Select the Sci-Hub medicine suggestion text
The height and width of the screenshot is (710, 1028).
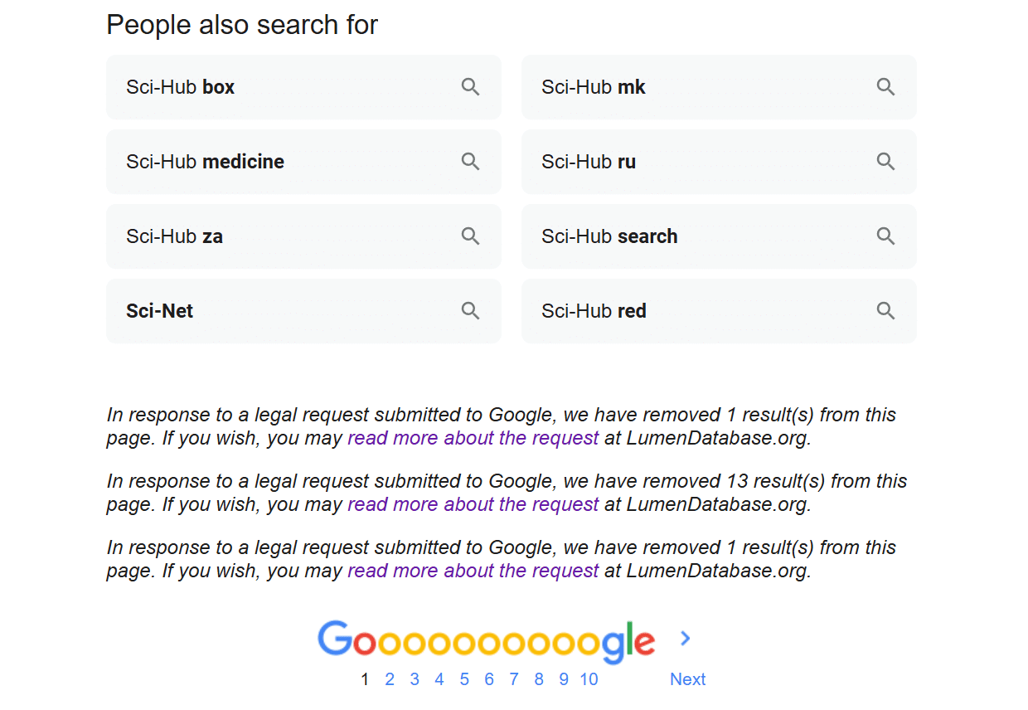pos(205,162)
